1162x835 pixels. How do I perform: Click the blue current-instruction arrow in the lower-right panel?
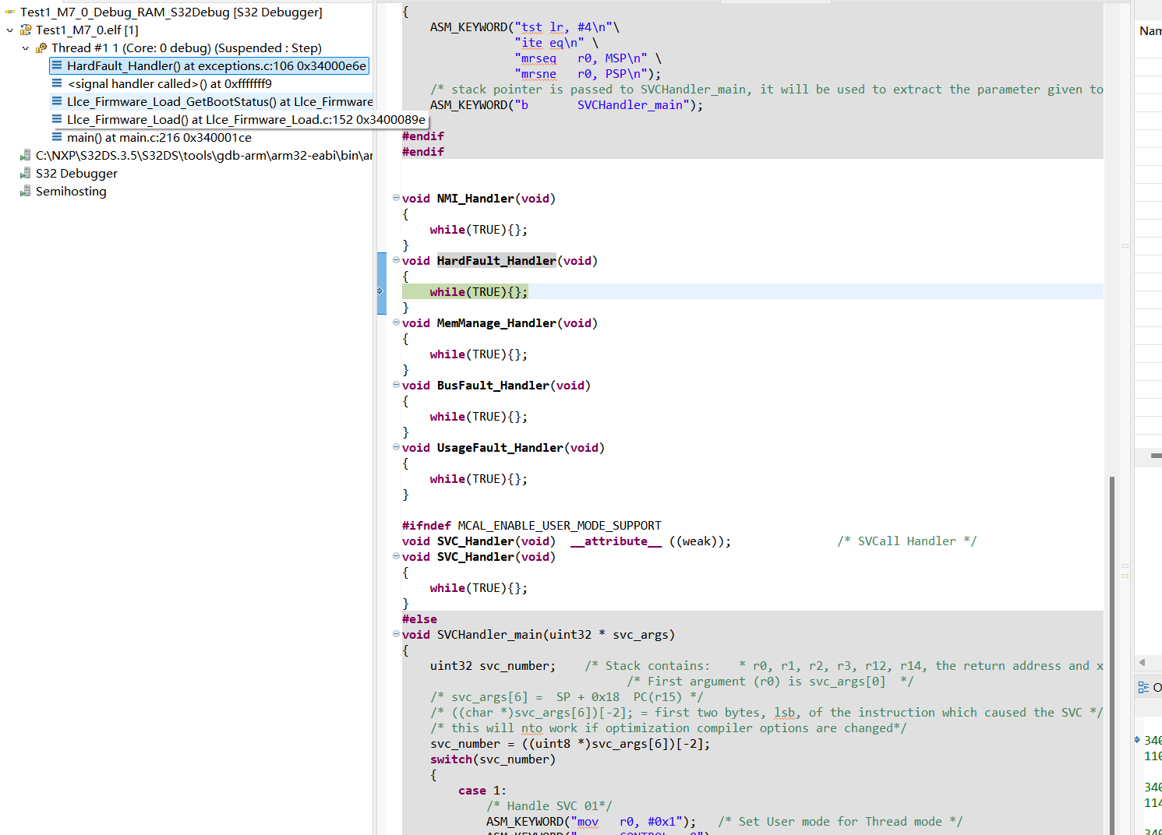coord(1138,739)
